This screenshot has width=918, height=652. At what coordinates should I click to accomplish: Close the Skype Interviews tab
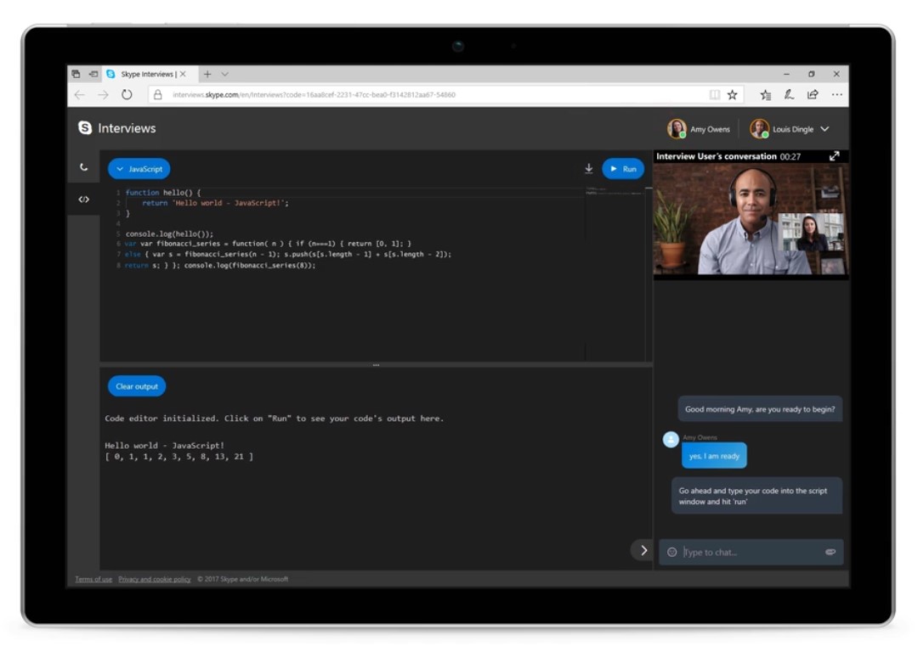[x=183, y=74]
